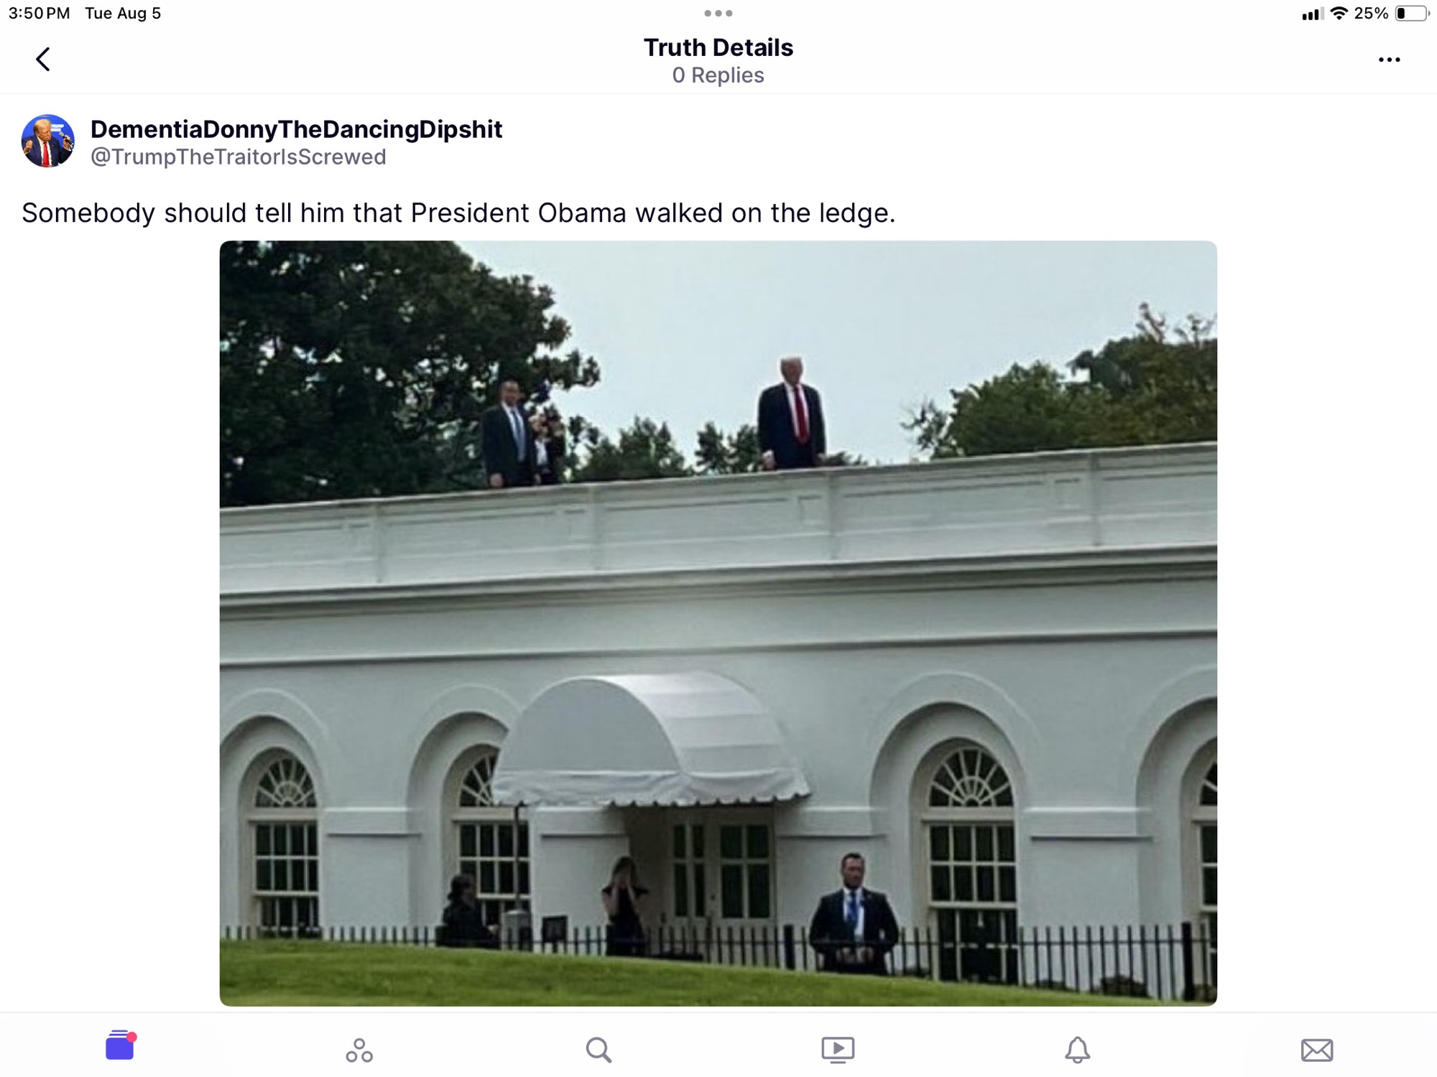Tap the post text about President Obama
Image resolution: width=1437 pixels, height=1077 pixels.
tap(458, 213)
